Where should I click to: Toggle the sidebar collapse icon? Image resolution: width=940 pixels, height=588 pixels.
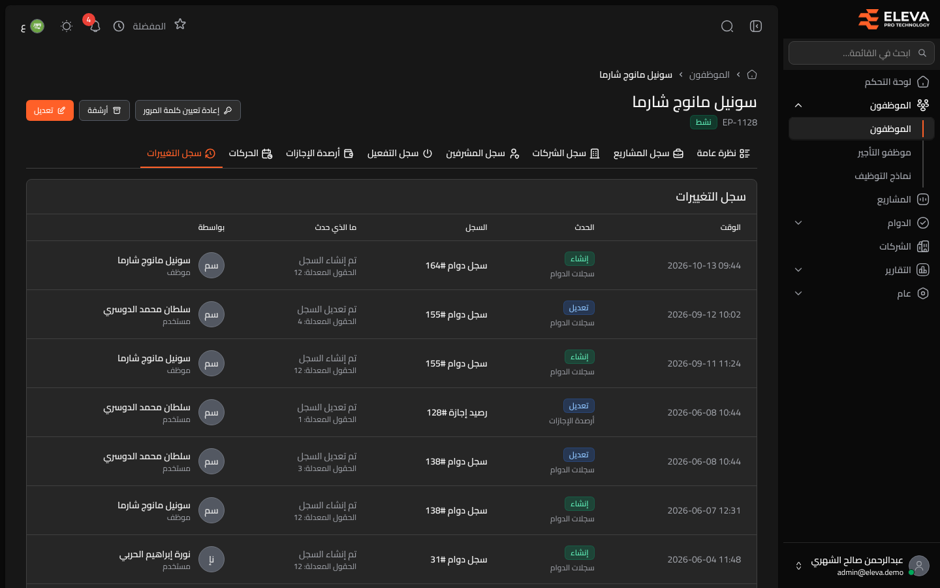coord(756,26)
